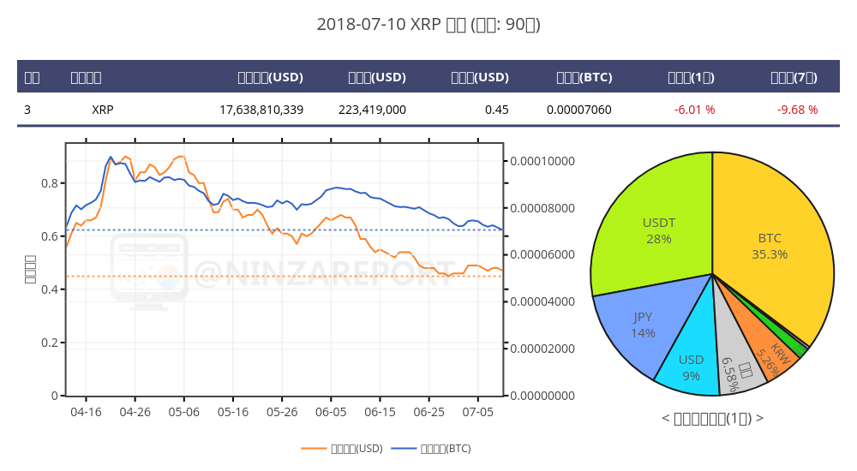The height and width of the screenshot is (471, 857).
Task: Click the small dark green pie slice
Action: coord(795,348)
